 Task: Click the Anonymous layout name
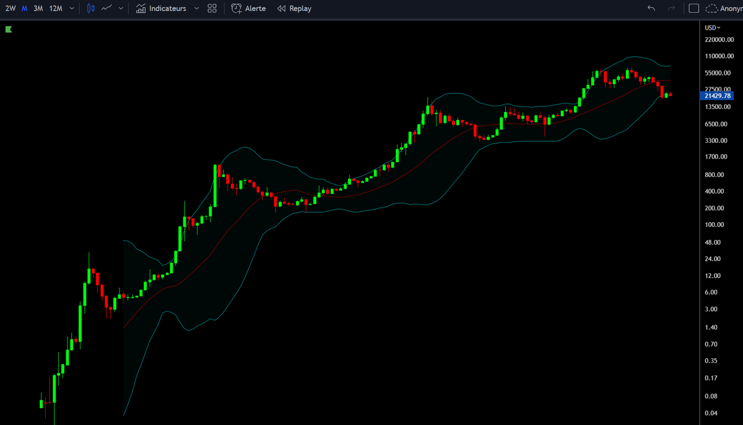click(x=731, y=9)
